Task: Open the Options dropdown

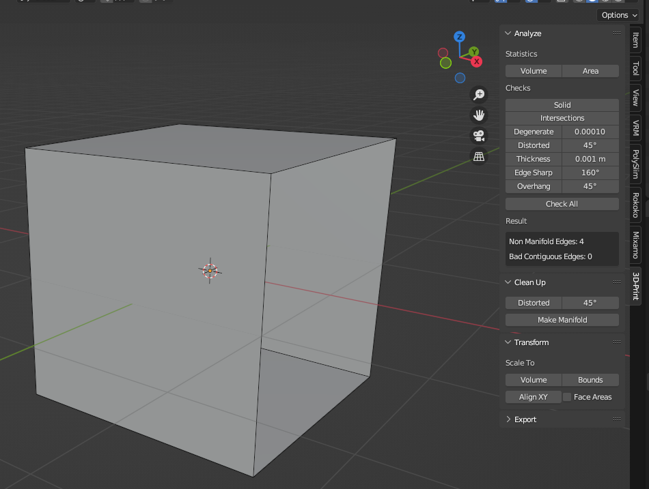Action: (x=618, y=15)
